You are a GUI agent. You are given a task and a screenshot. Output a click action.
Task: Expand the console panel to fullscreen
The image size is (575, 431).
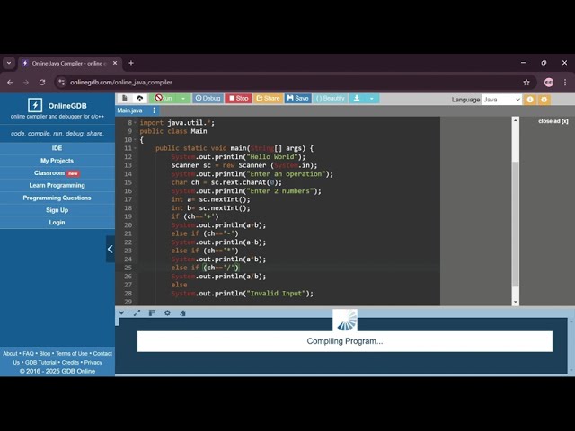[x=137, y=312]
